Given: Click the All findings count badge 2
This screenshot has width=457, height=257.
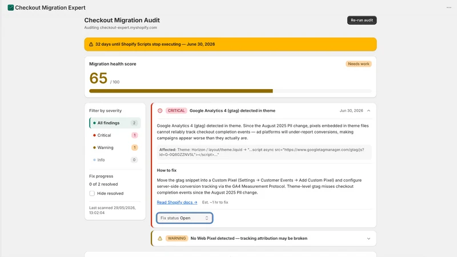Looking at the screenshot, I should [x=134, y=123].
